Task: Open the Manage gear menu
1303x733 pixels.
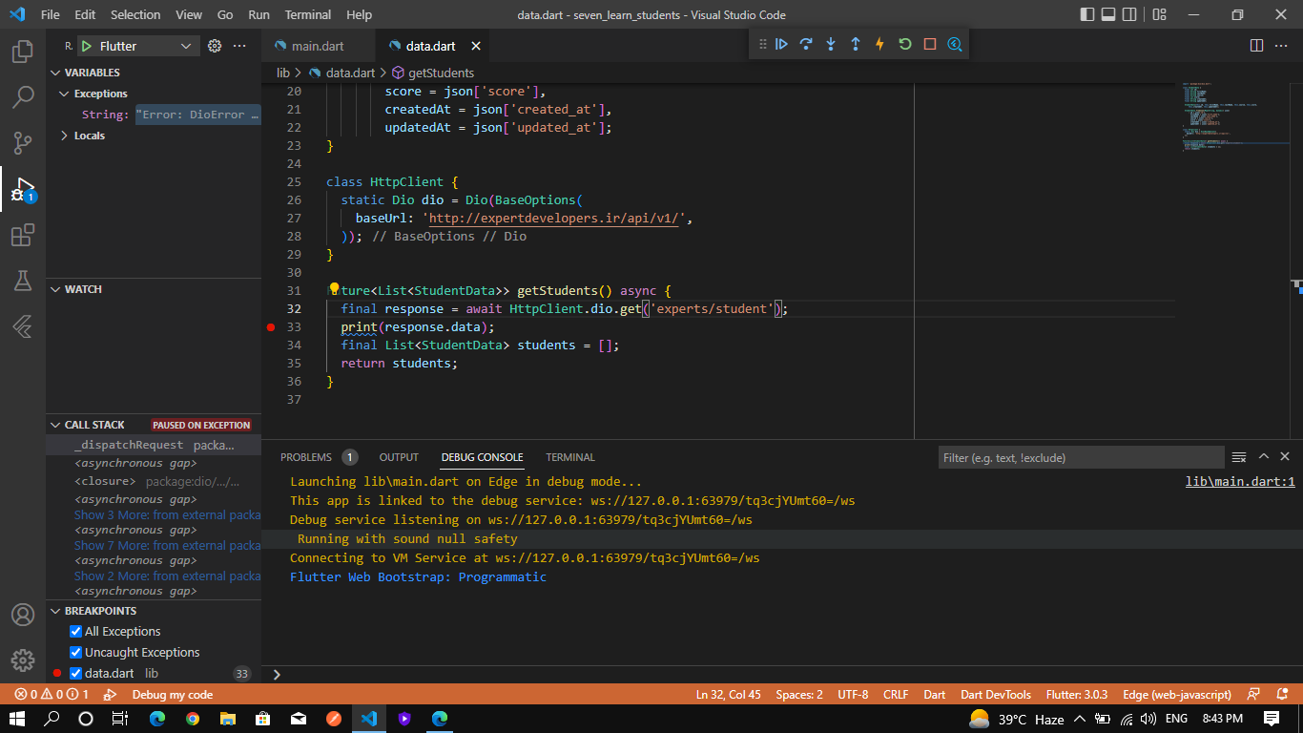Action: [x=23, y=660]
